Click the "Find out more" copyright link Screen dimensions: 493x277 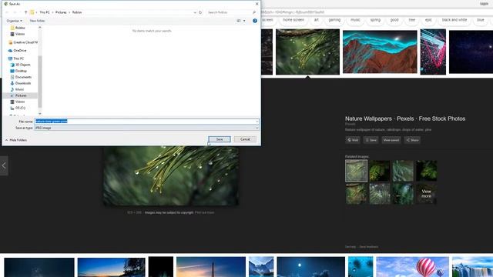(204, 212)
